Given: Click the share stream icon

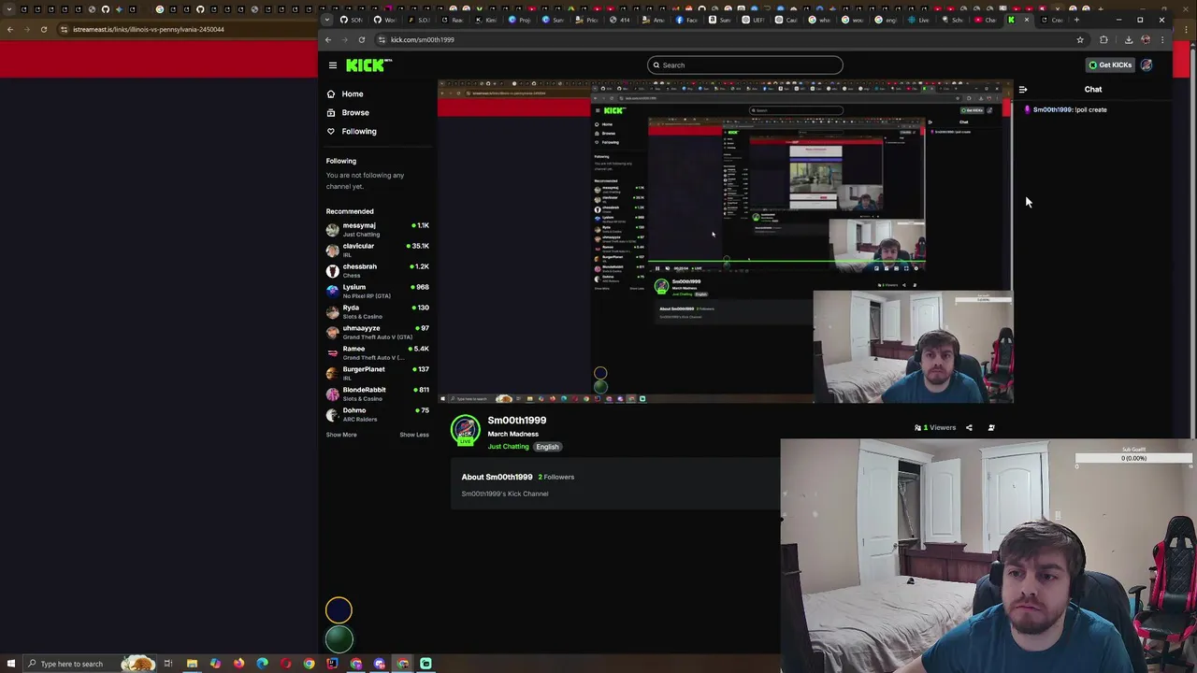Looking at the screenshot, I should pos(969,428).
